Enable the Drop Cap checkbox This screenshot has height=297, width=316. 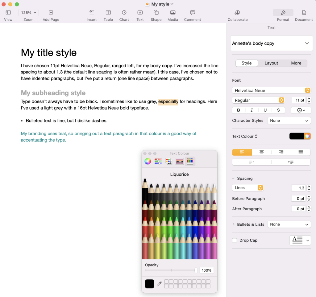pos(235,240)
